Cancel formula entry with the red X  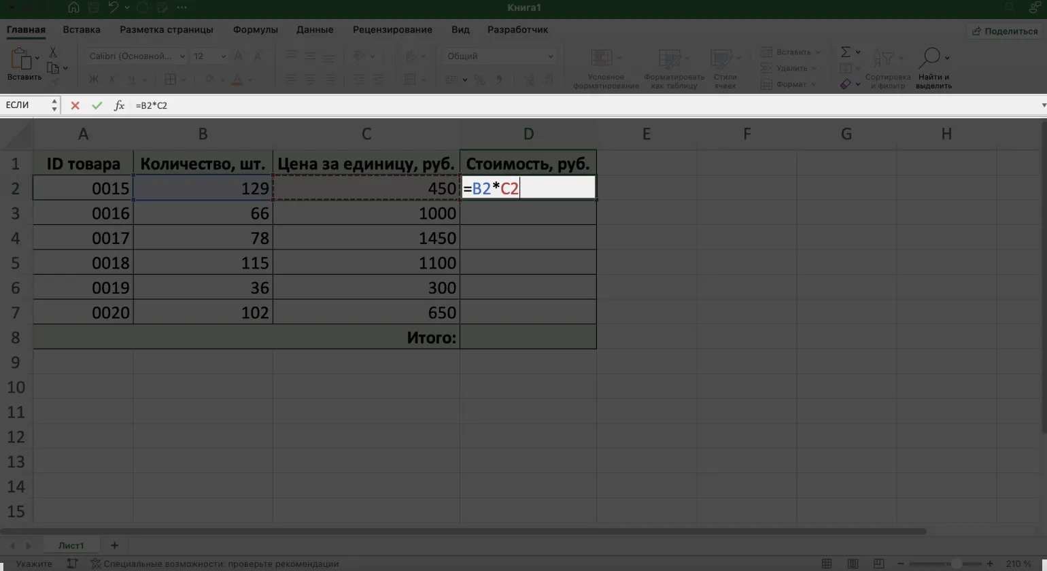point(75,105)
